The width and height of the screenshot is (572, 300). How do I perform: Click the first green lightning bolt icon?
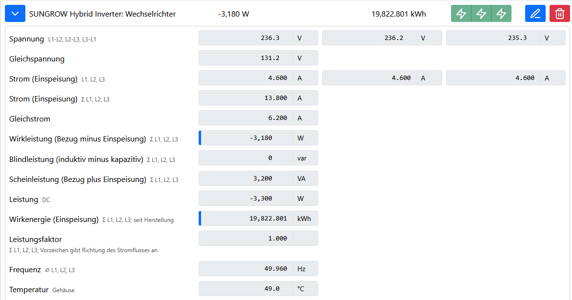[x=461, y=14]
